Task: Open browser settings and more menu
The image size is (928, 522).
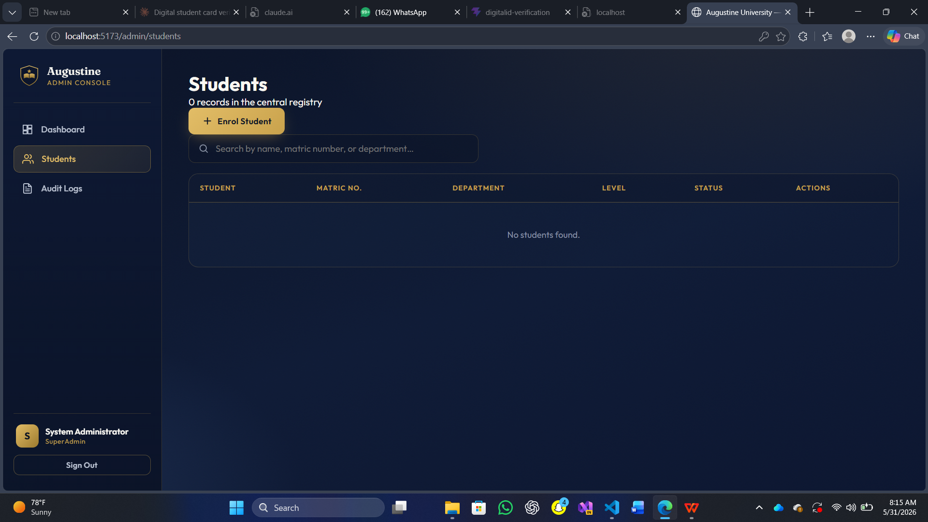Action: click(x=870, y=36)
